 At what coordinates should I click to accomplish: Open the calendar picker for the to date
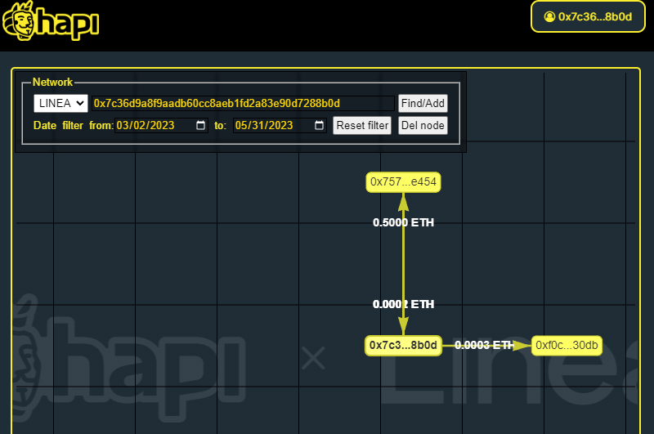click(x=319, y=125)
